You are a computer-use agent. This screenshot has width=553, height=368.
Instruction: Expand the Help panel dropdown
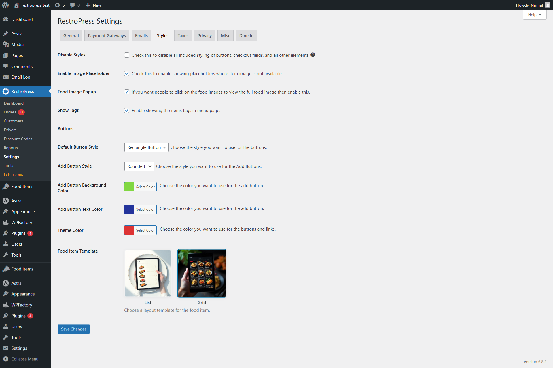pos(534,14)
